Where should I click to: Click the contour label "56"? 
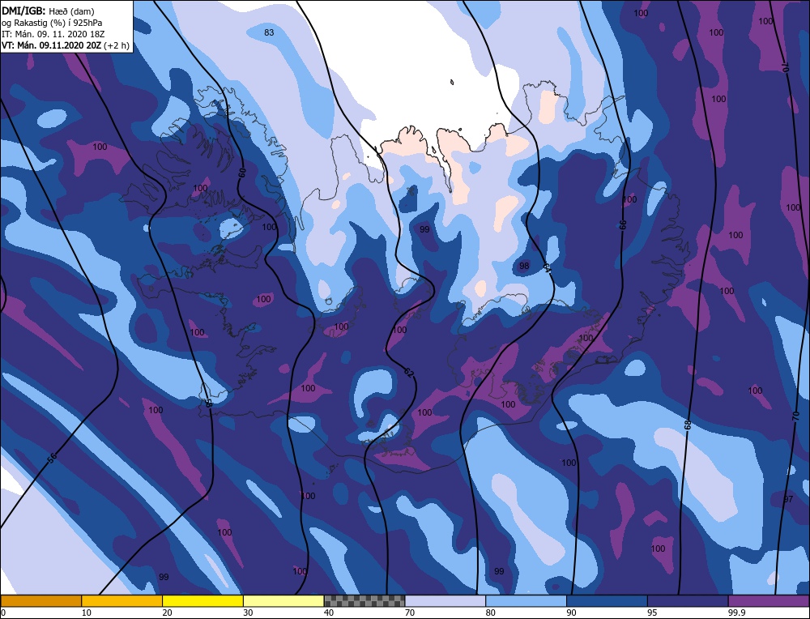[51, 457]
